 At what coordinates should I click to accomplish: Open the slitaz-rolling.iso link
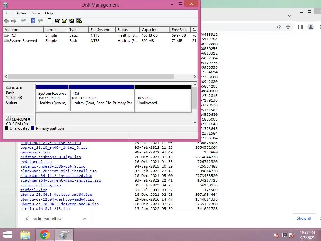click(40, 185)
